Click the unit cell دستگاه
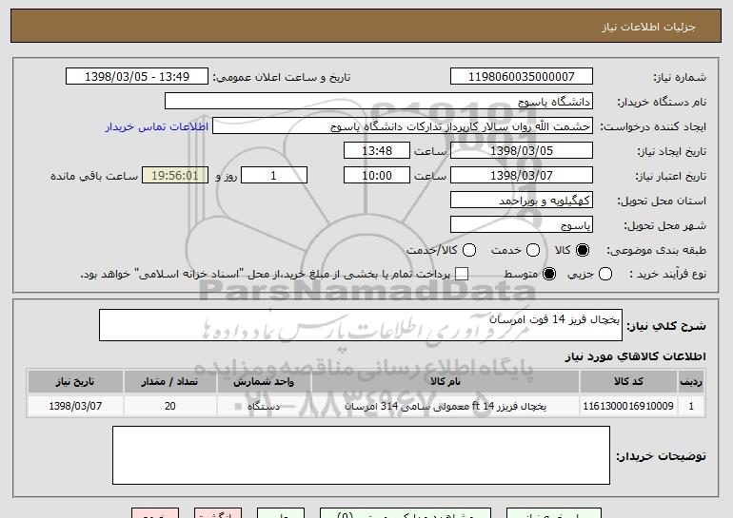The width and height of the screenshot is (733, 518). point(264,406)
